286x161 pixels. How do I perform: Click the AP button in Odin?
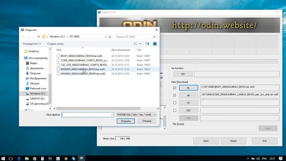189,95
